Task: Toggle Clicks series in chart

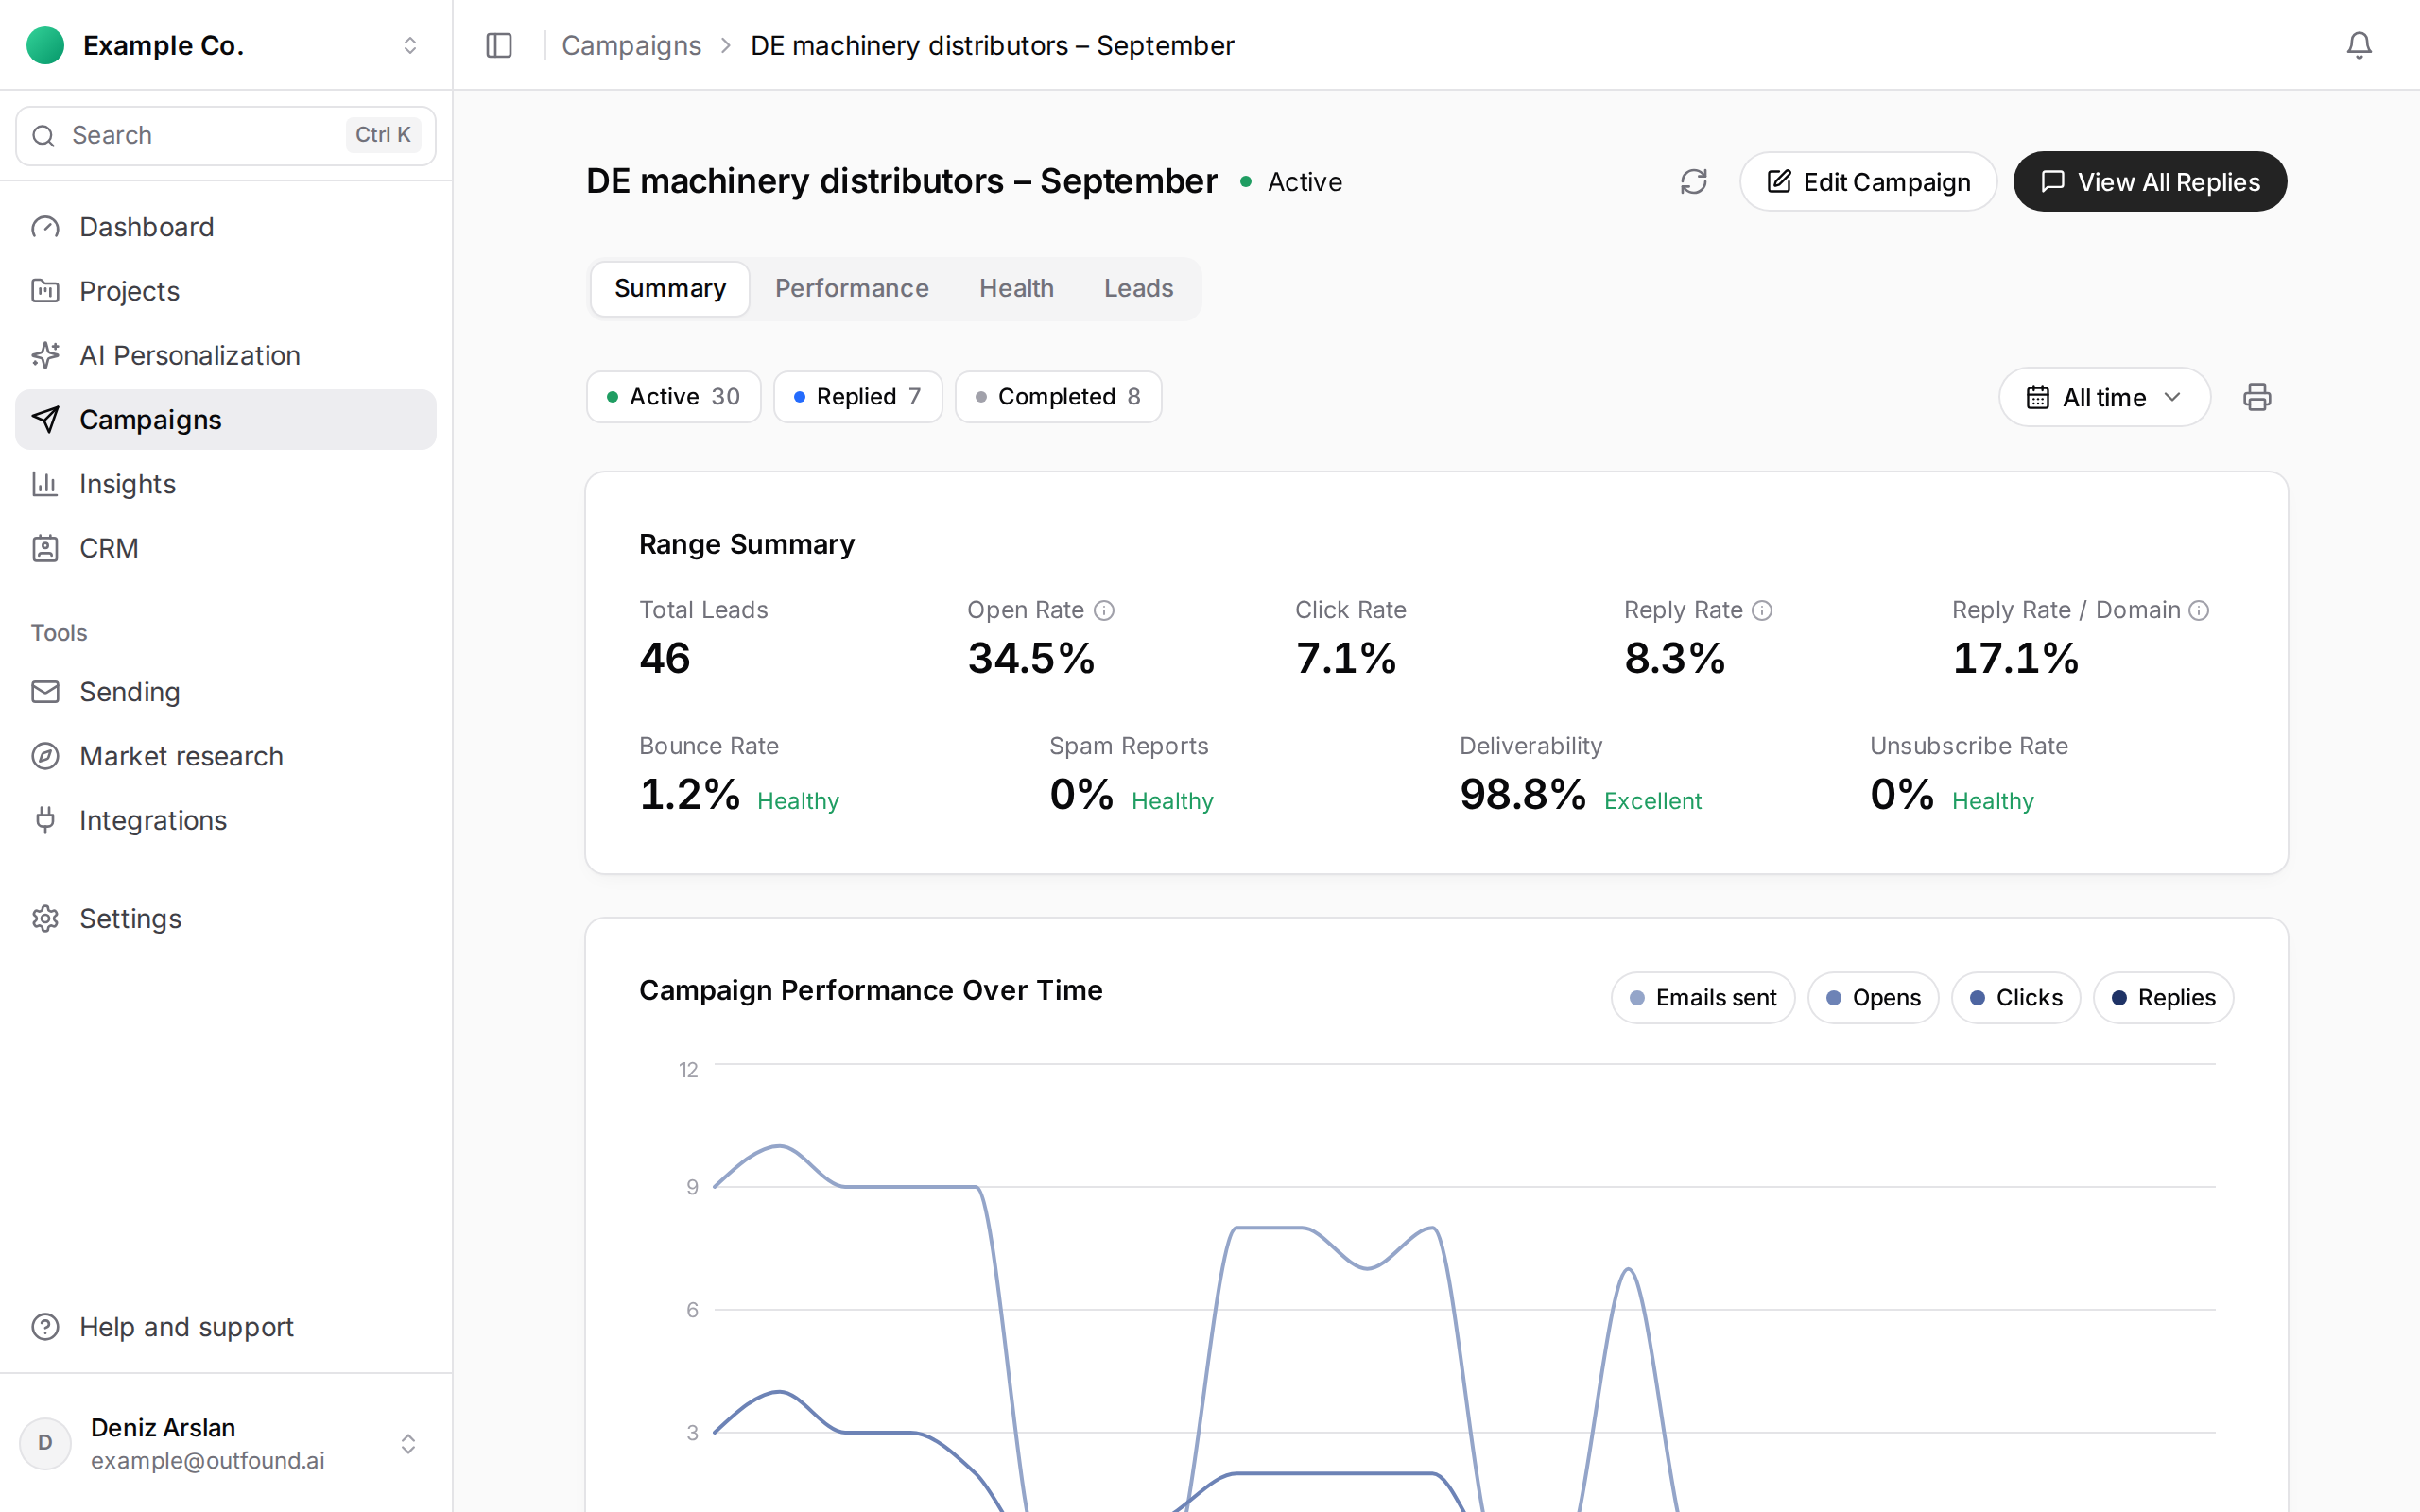Action: tap(2016, 998)
